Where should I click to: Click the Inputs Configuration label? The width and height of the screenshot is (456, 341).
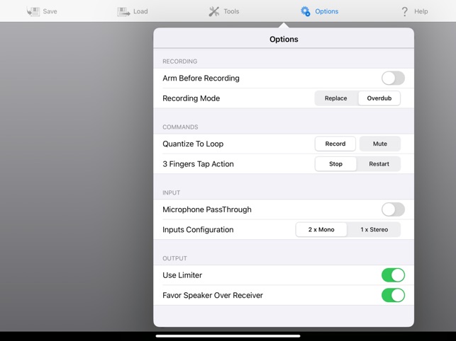(x=198, y=229)
